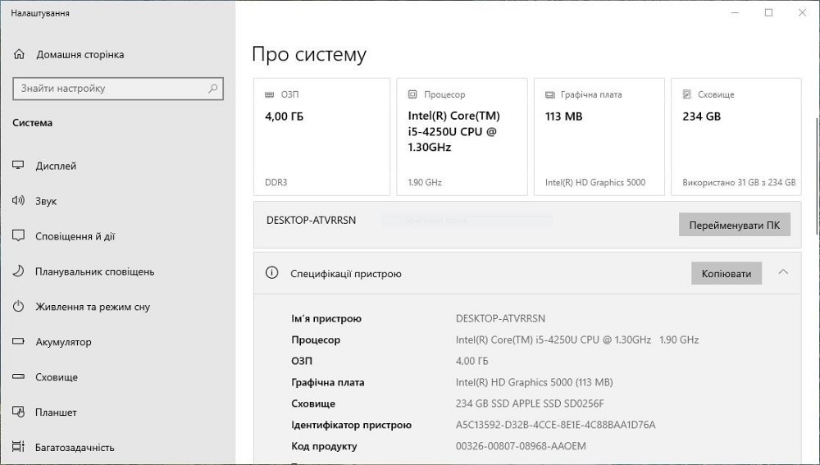Select Планувальник сповіщень
820x465 pixels.
tap(94, 271)
